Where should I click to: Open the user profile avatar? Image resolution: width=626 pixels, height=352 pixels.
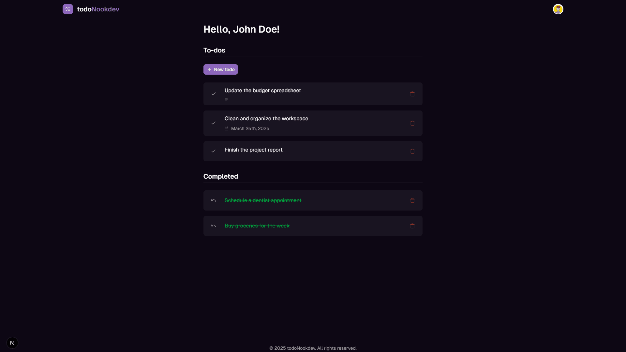tap(558, 9)
